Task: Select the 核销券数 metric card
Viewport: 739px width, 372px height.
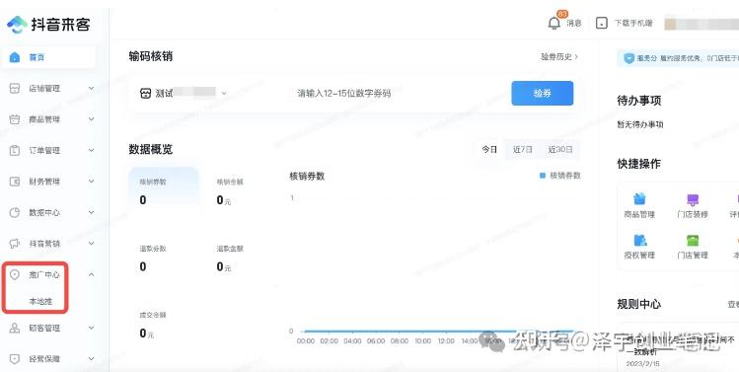Action: (164, 192)
